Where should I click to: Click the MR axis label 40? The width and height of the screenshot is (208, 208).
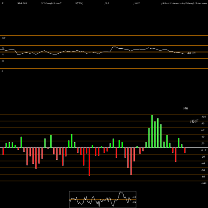(203, 137)
